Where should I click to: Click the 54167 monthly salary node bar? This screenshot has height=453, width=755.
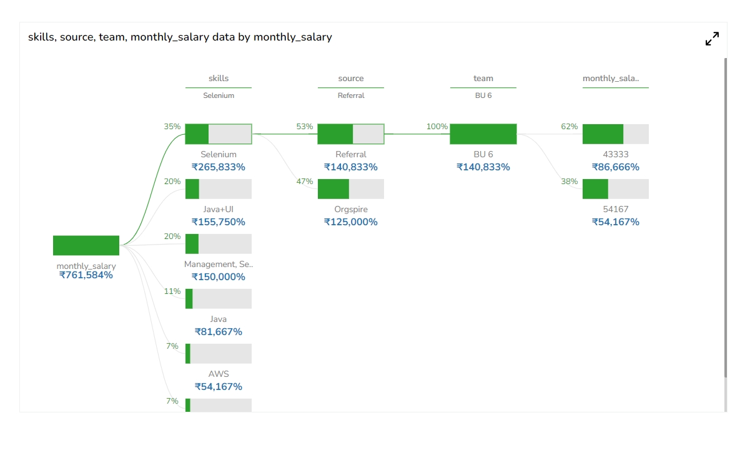(616, 189)
